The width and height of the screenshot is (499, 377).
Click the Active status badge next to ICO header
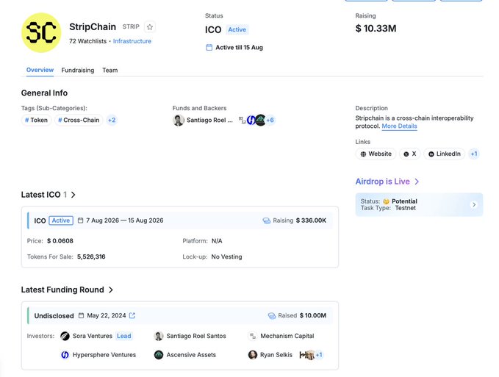coord(237,29)
